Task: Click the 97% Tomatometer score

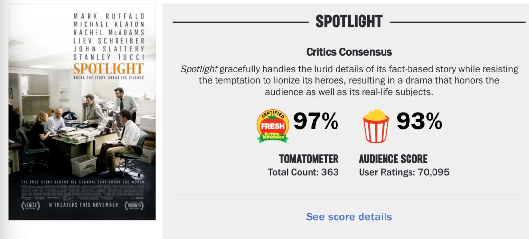Action: [315, 121]
